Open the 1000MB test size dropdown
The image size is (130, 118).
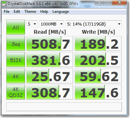[52, 24]
